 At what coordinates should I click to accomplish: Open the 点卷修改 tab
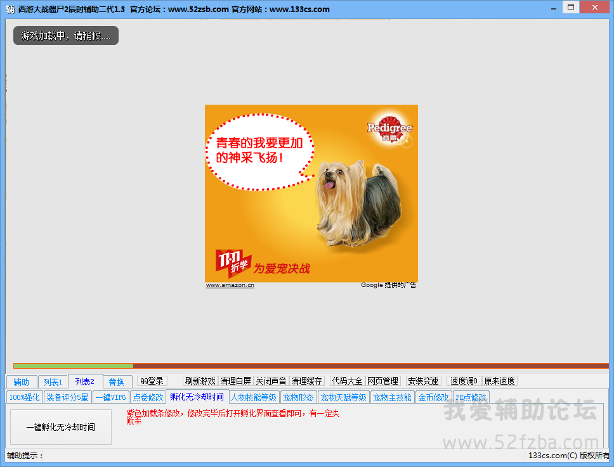coord(148,397)
